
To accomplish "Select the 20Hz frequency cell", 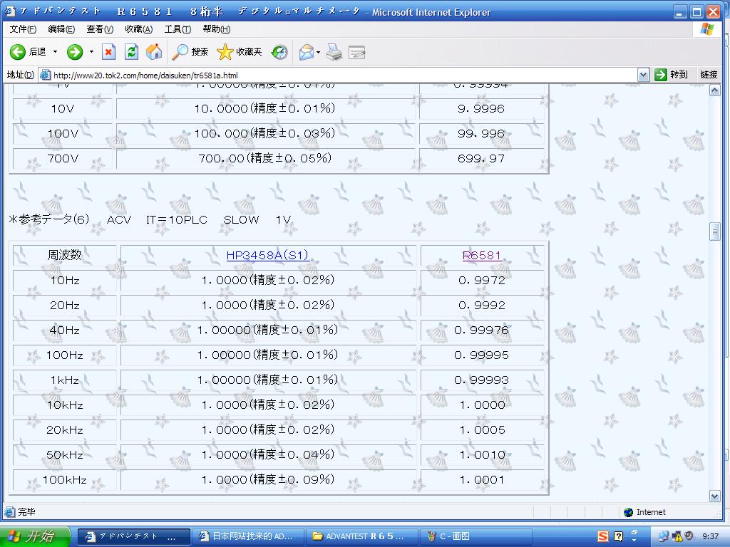I will (x=65, y=305).
